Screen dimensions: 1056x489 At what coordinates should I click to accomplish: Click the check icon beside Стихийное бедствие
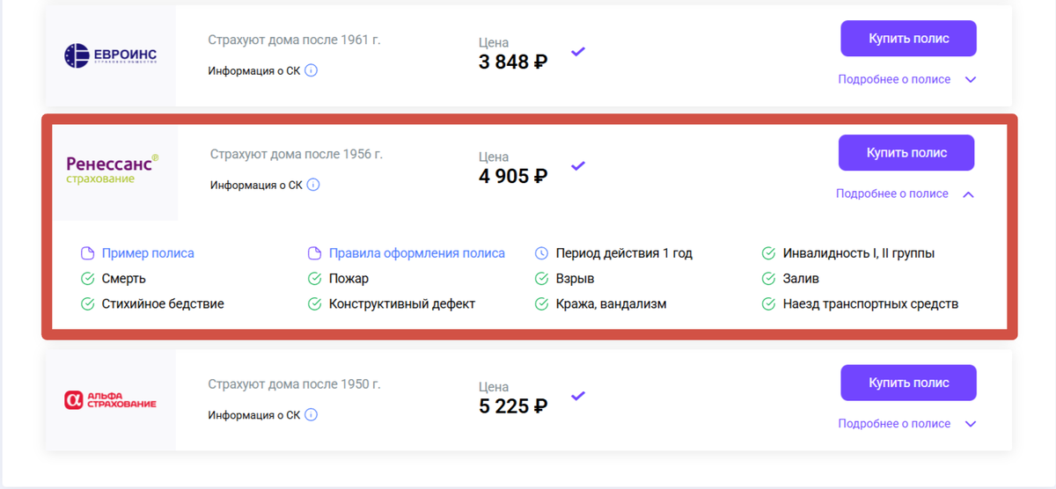click(x=87, y=304)
